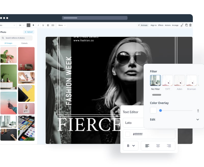Toggle italic formatting in the top toolbar
The width and height of the screenshot is (204, 167).
point(38,25)
